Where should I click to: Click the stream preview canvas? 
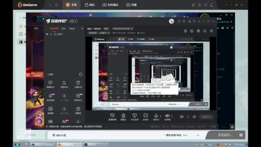tap(151, 73)
